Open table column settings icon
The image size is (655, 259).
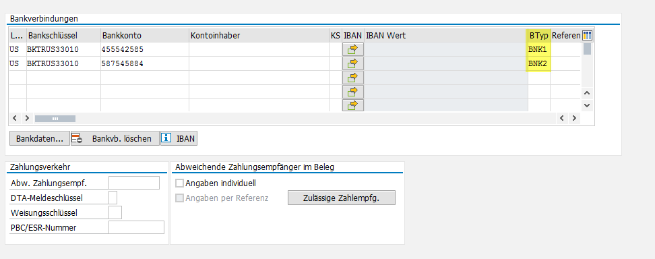coord(588,36)
